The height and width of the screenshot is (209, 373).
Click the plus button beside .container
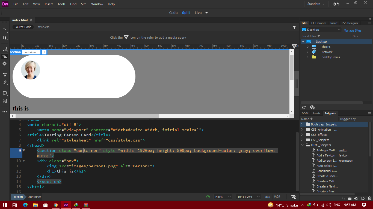44,52
